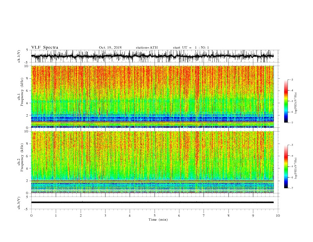Select the "start UT = 1 :50: 1" text
Image resolution: width=313 pixels, height=242 pixels.
tap(191, 47)
